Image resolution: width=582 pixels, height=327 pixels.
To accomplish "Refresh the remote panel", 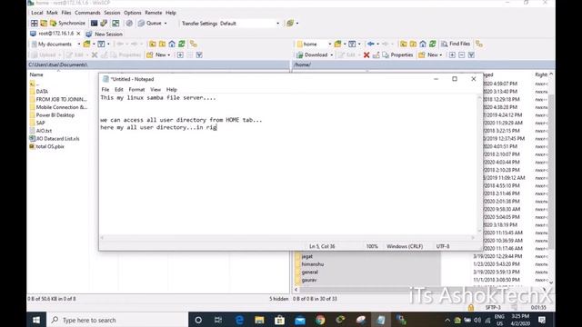I will (433, 44).
